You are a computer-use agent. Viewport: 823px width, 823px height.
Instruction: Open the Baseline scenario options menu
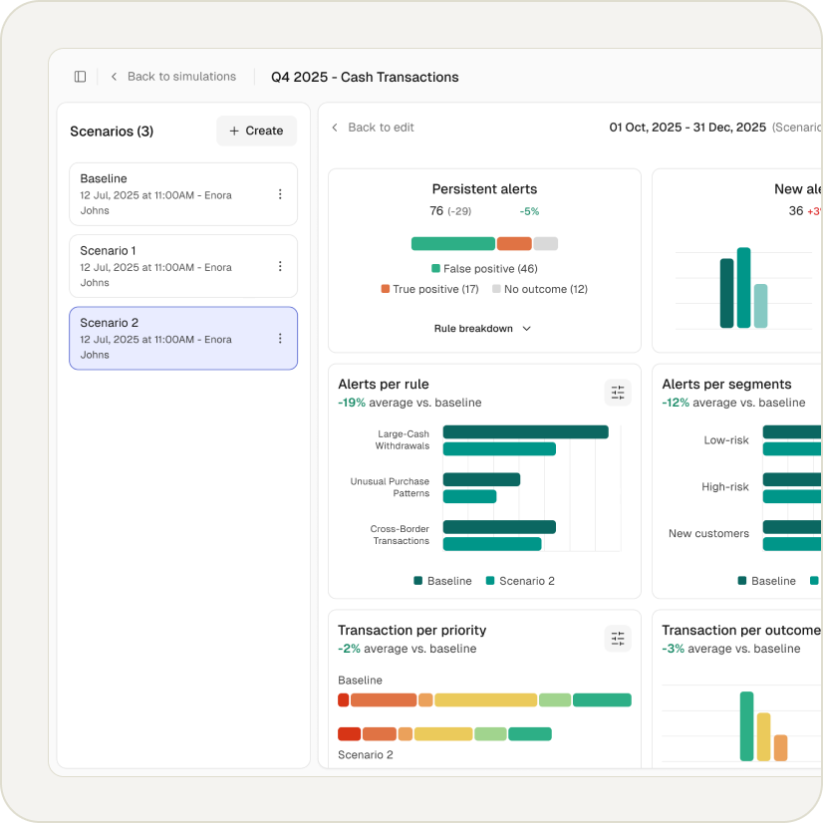(280, 194)
